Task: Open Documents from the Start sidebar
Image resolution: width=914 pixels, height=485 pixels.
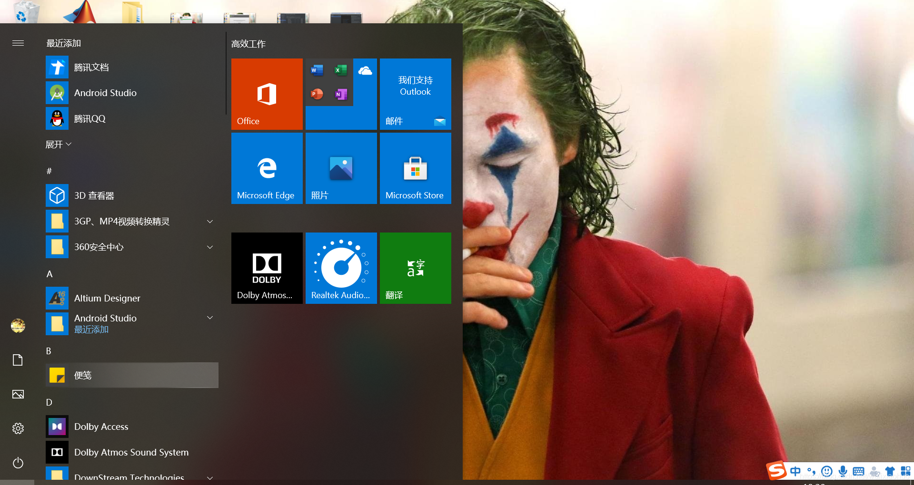Action: [x=18, y=360]
